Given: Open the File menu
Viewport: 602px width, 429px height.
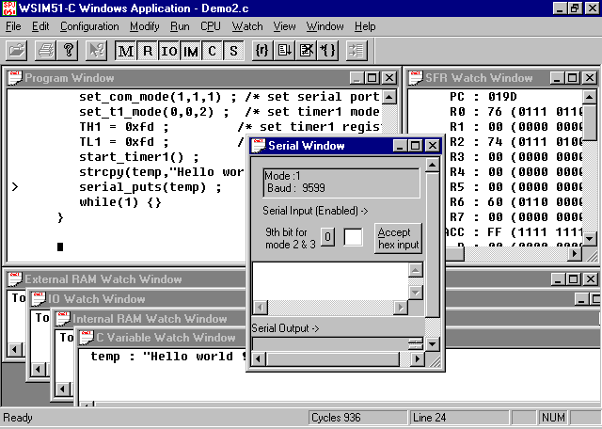Looking at the screenshot, I should pos(13,26).
